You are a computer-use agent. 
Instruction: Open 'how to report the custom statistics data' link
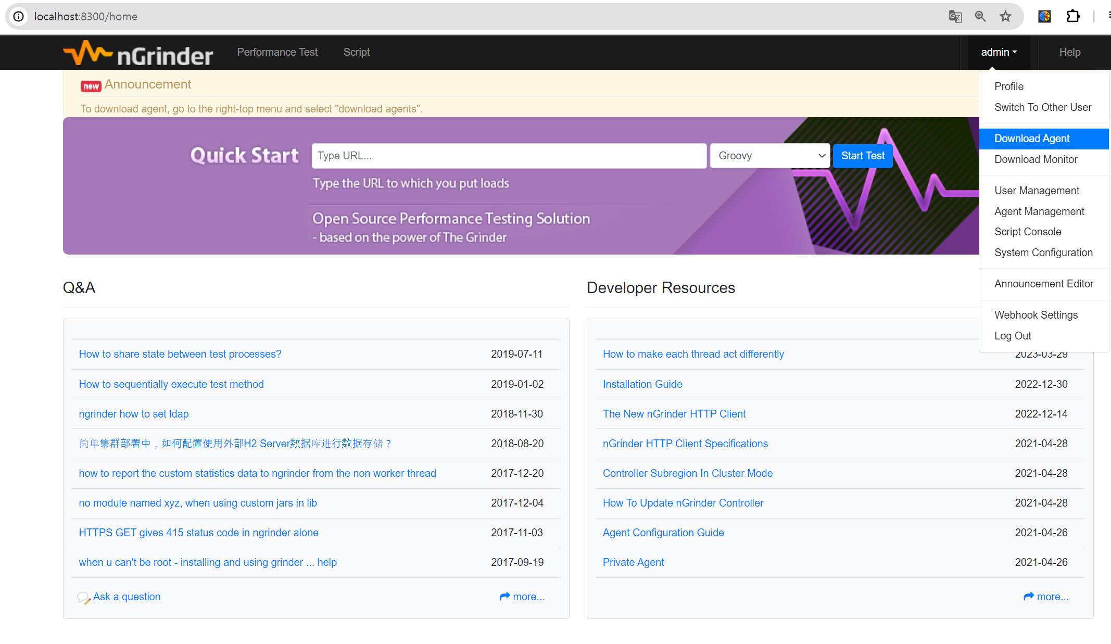[x=258, y=473]
